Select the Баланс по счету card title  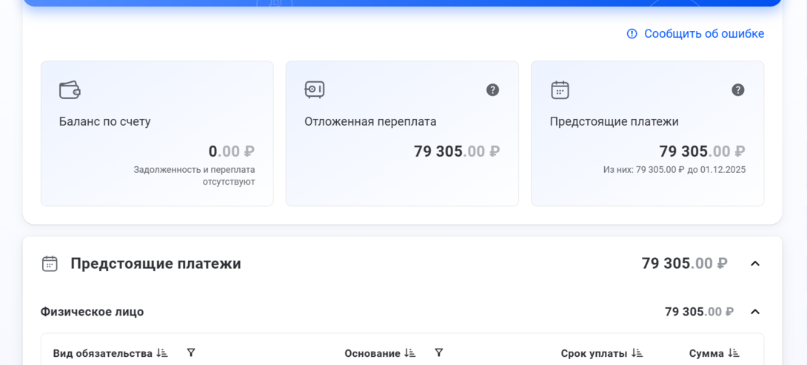coord(104,122)
